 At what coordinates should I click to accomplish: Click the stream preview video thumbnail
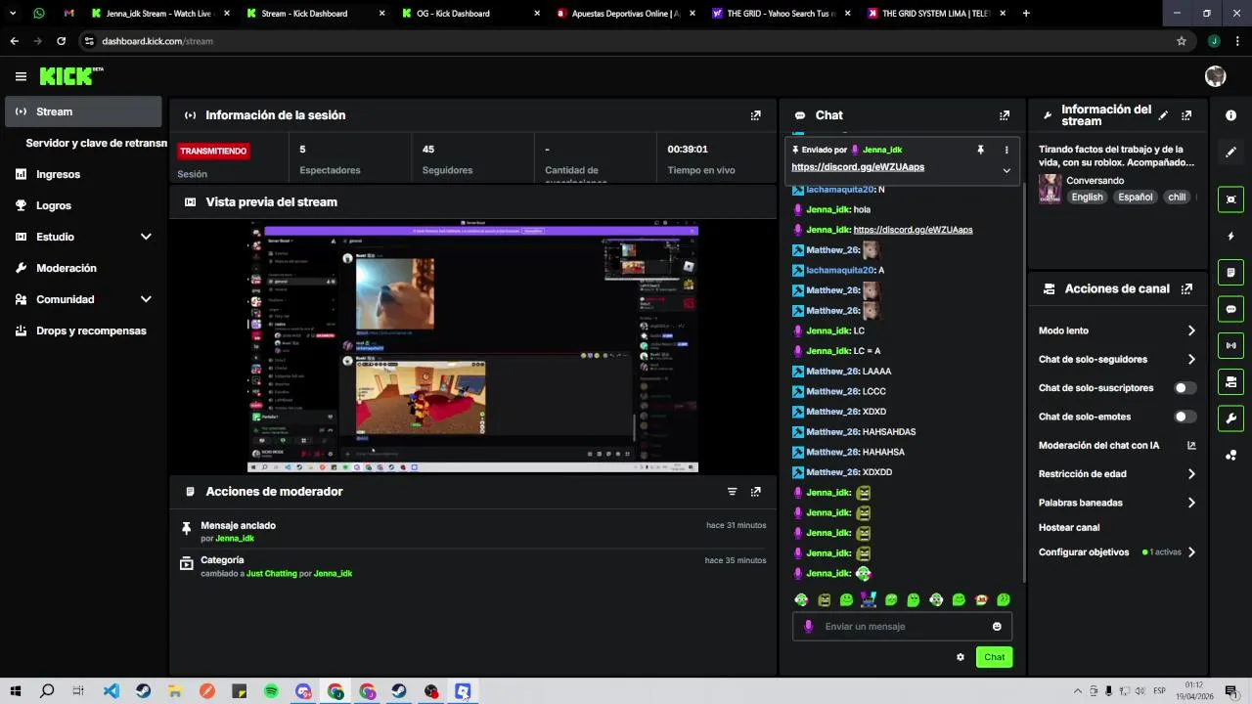click(472, 348)
